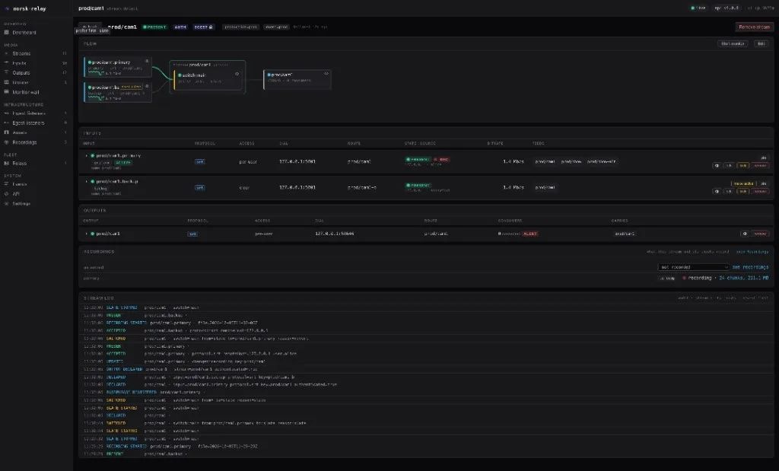Click the 'prod/show' feed tag in the primary row
Viewport: 779px width, 471px height.
pyautogui.click(x=571, y=161)
